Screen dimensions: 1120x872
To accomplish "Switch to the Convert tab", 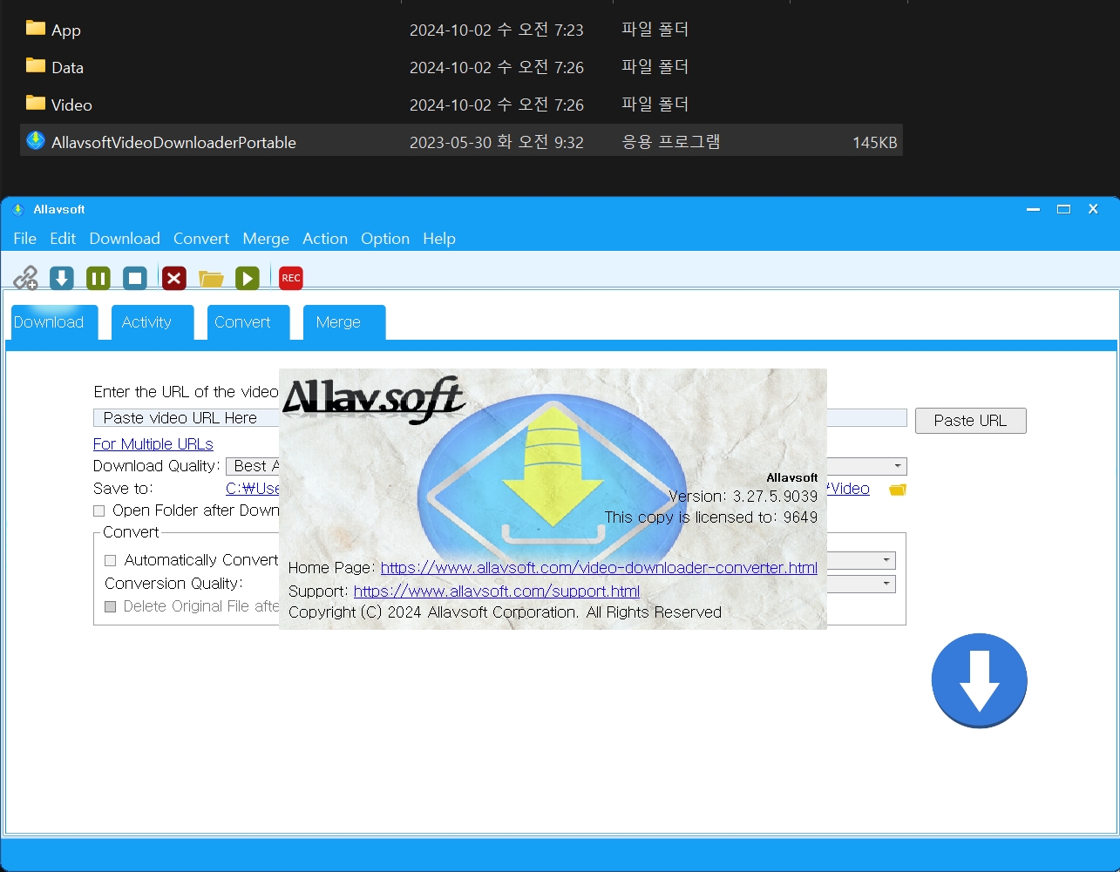I will coord(248,322).
